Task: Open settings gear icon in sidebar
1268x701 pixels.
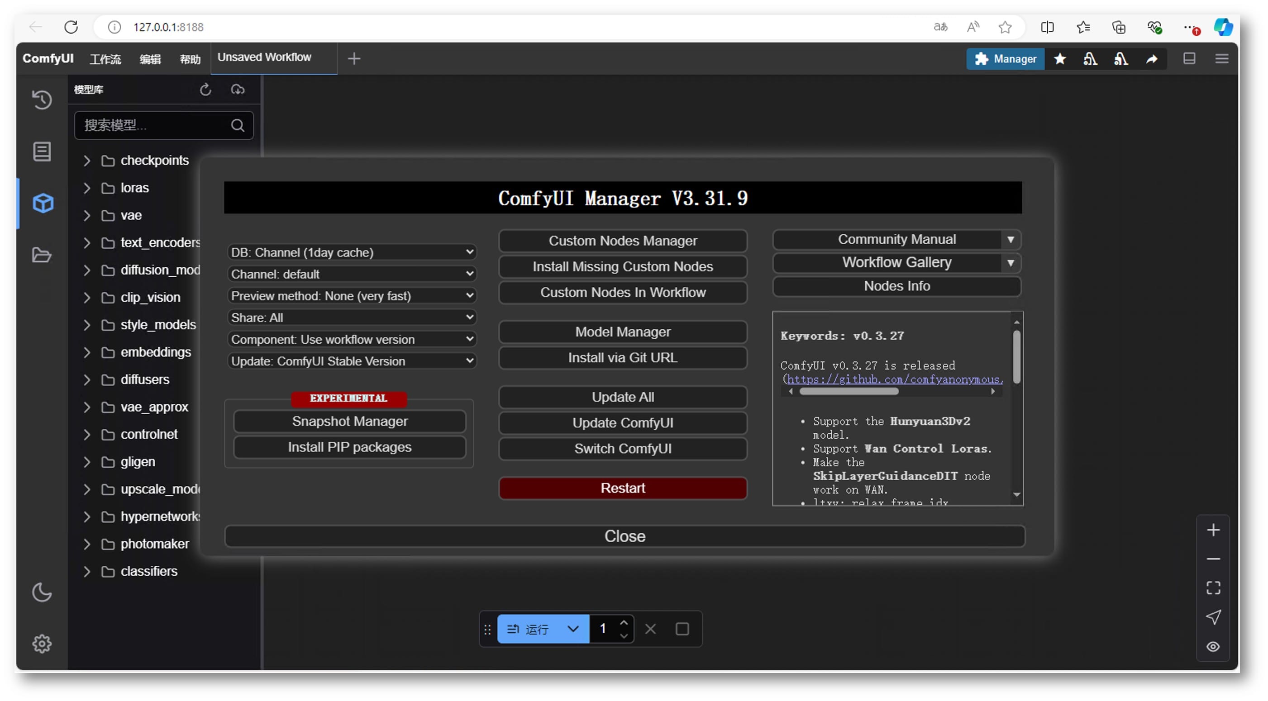Action: (42, 644)
